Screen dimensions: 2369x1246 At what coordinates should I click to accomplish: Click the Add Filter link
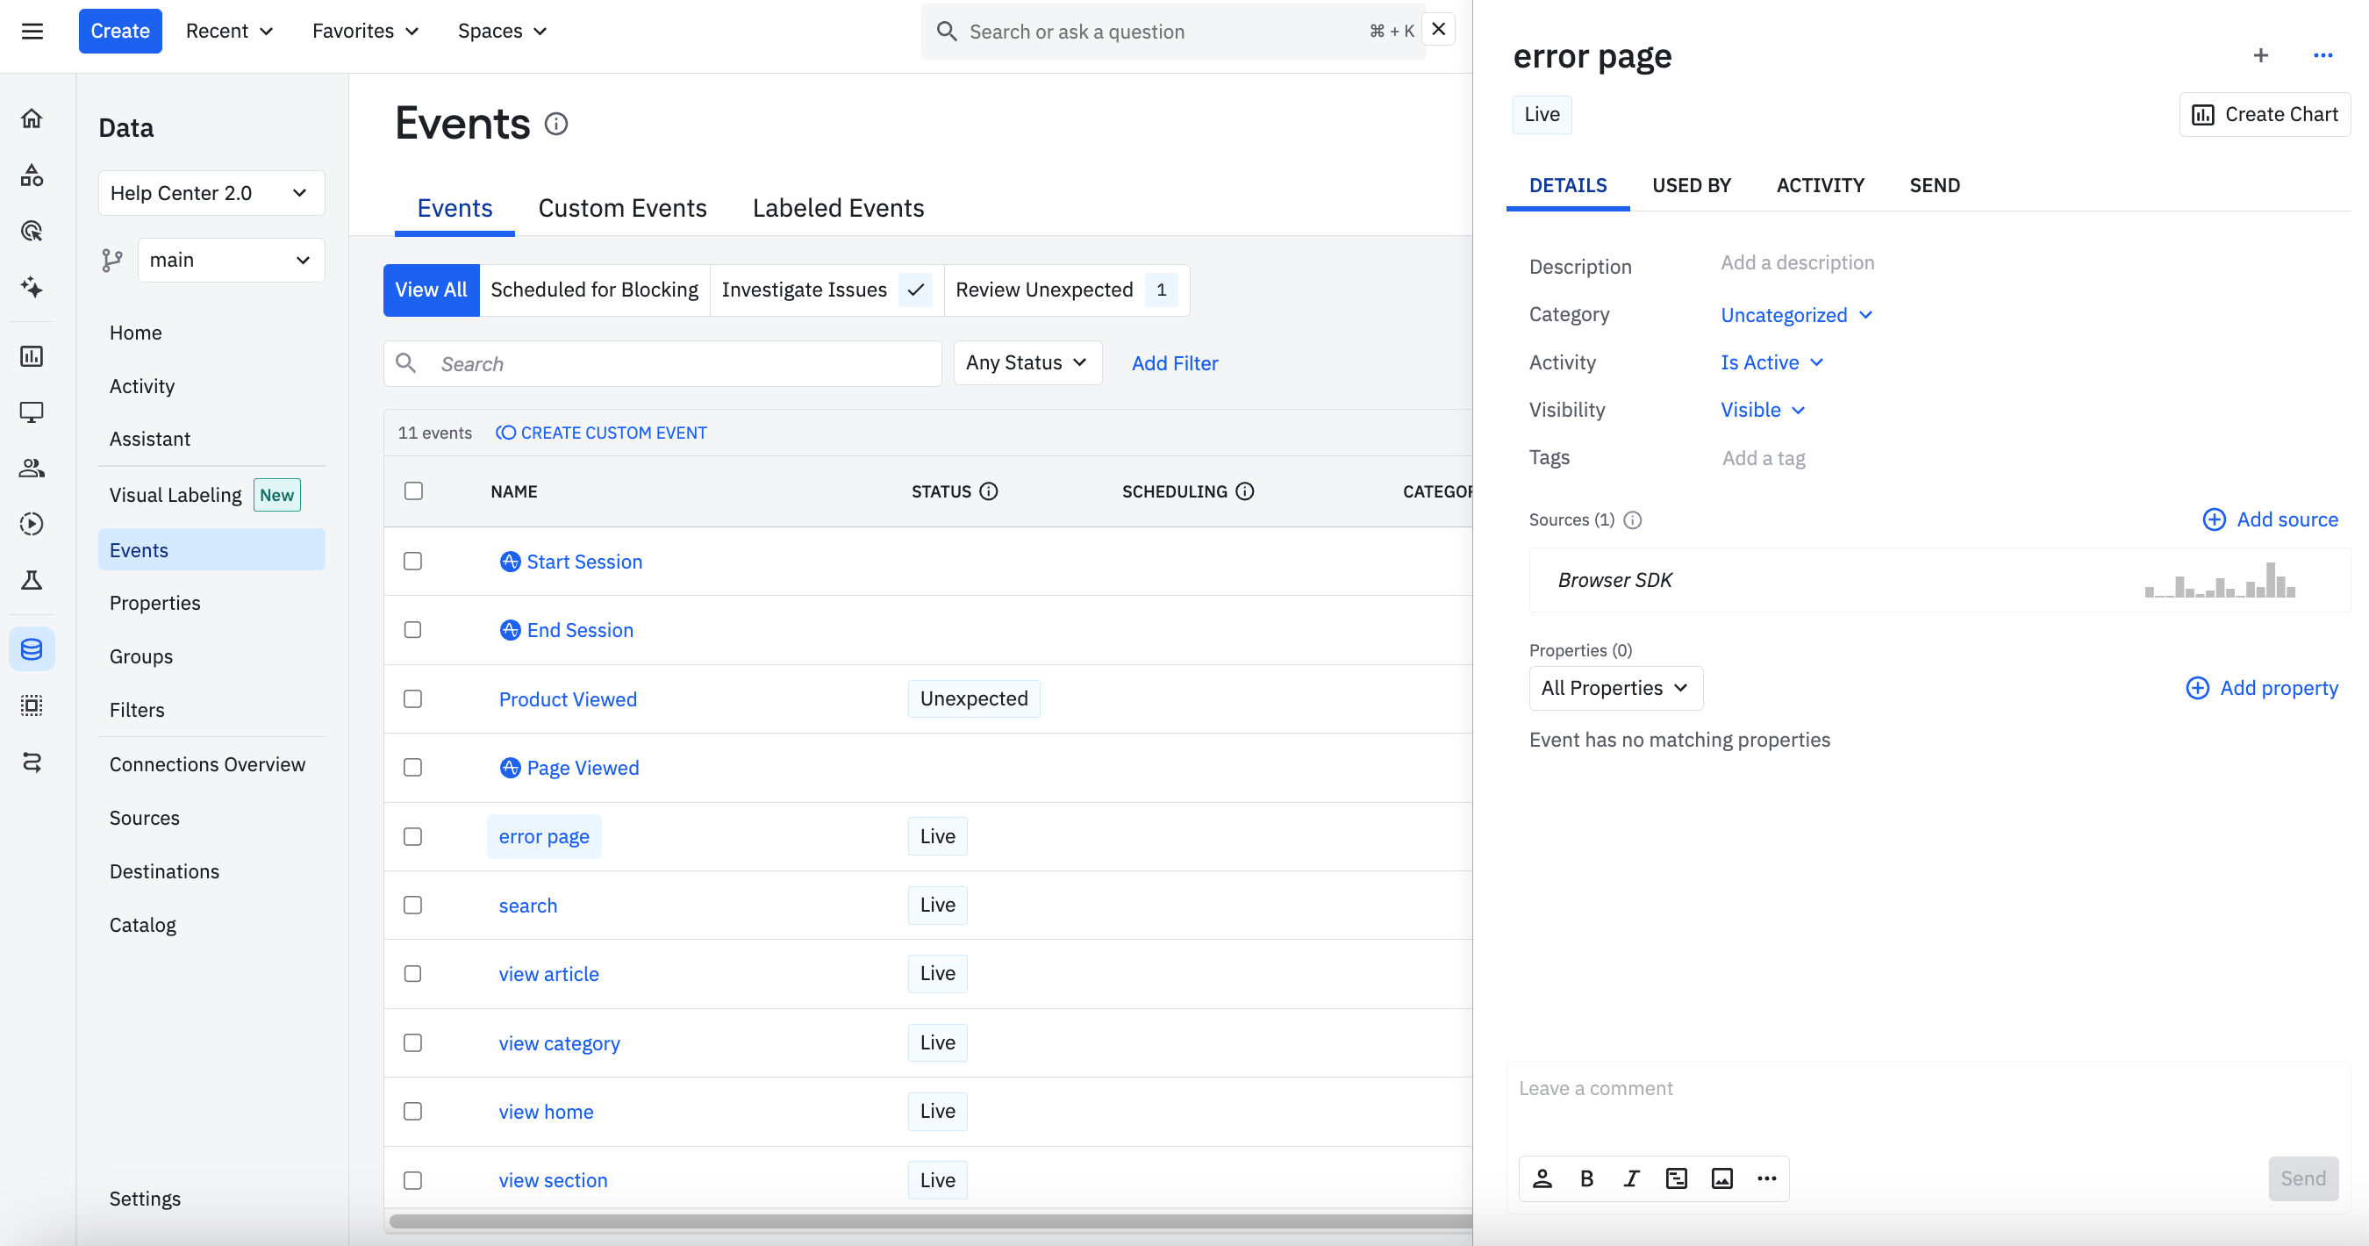(1174, 363)
